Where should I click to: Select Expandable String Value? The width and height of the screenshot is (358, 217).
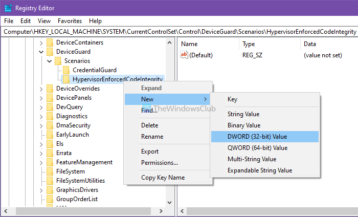click(265, 170)
